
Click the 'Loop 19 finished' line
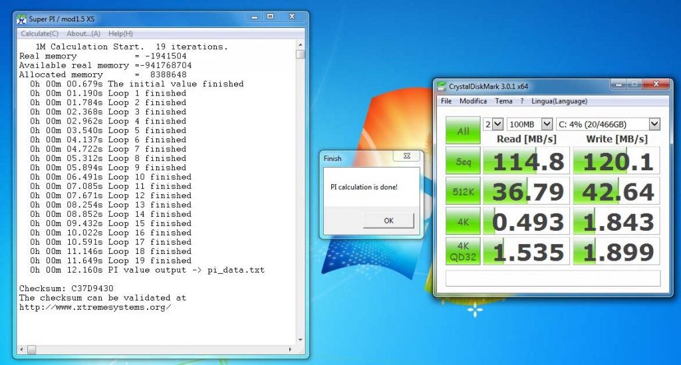(x=110, y=261)
